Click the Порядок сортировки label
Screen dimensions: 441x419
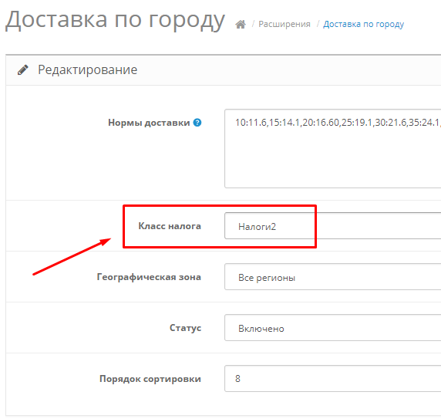click(x=150, y=379)
